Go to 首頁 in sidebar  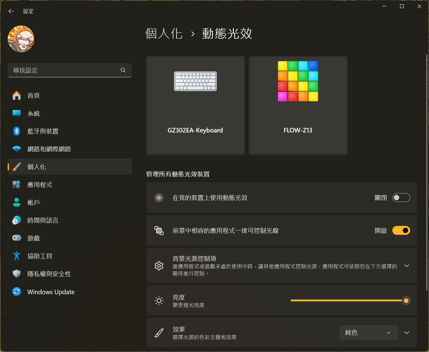[x=70, y=96]
